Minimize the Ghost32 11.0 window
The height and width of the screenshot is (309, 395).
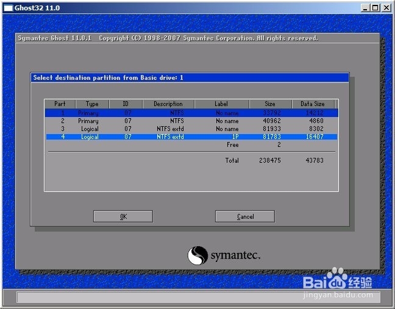coord(365,8)
